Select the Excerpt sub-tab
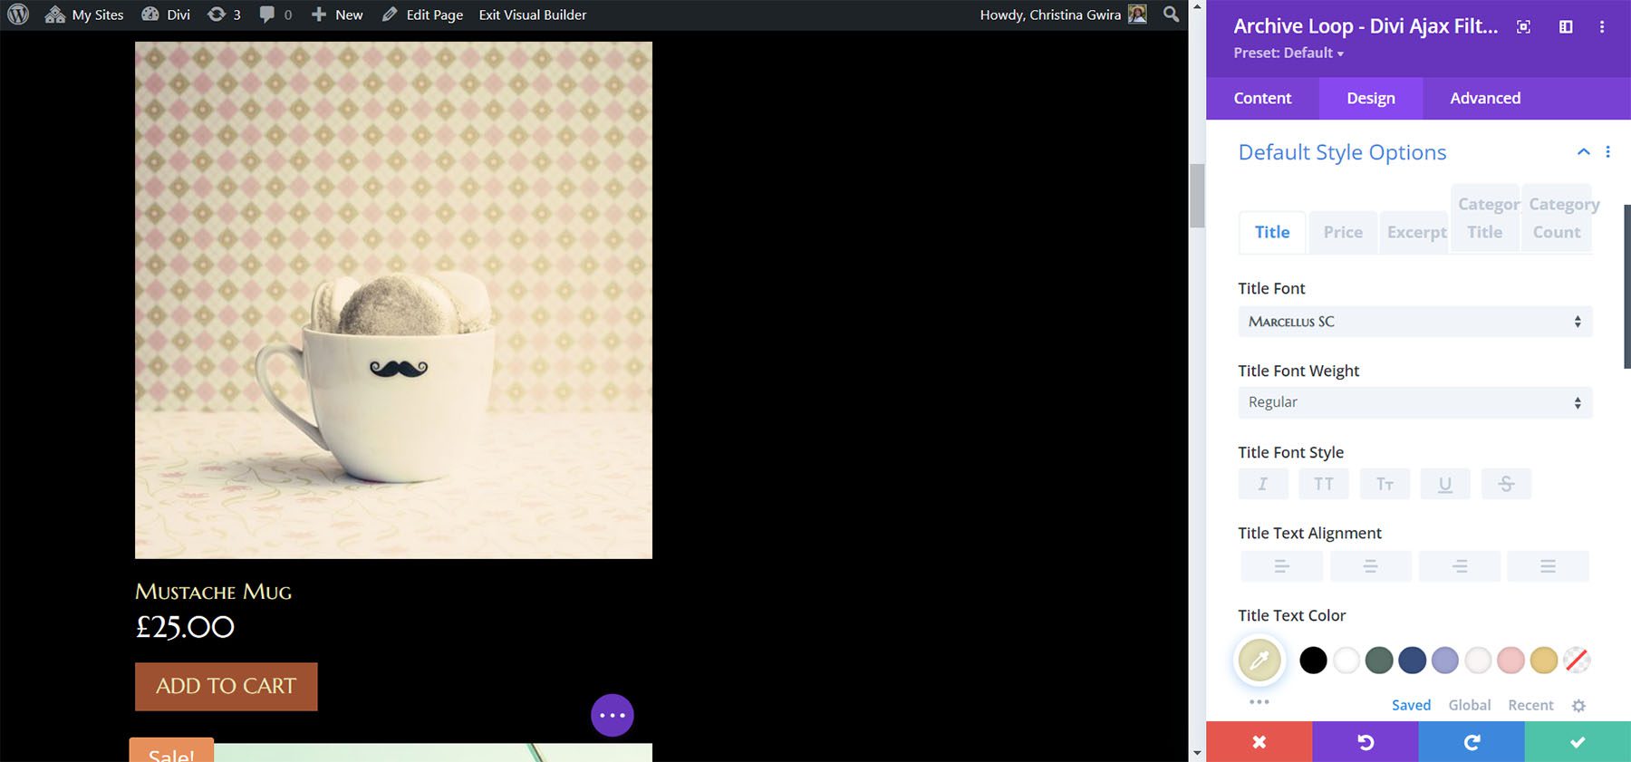This screenshot has height=762, width=1631. click(x=1416, y=232)
